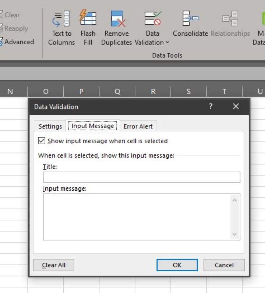Click the scroll up arrow in Input message box
The image size is (265, 293).
pyautogui.click(x=234, y=200)
